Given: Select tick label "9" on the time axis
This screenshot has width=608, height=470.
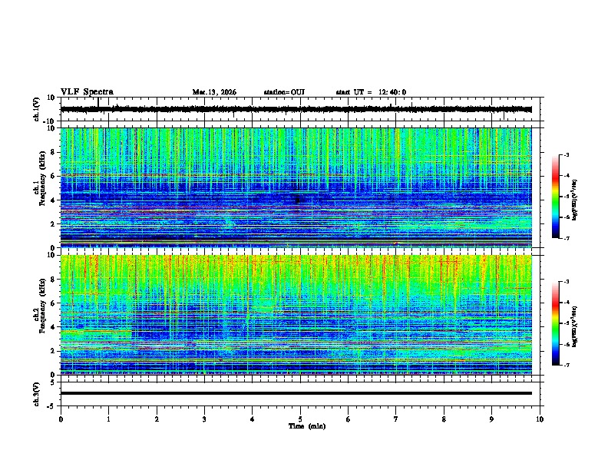Looking at the screenshot, I should tap(491, 419).
